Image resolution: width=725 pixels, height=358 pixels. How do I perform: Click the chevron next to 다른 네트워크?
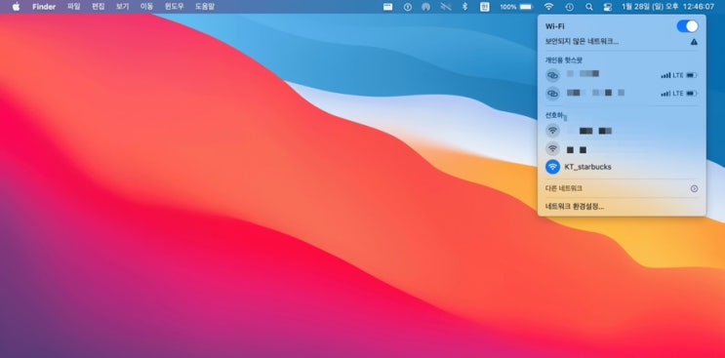point(694,188)
